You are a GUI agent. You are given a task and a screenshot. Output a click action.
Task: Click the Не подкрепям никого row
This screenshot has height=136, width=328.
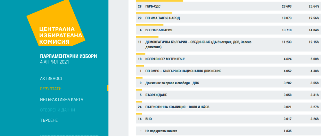pos(228,131)
